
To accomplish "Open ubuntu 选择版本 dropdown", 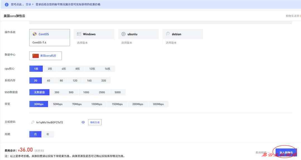I will pos(138,43).
